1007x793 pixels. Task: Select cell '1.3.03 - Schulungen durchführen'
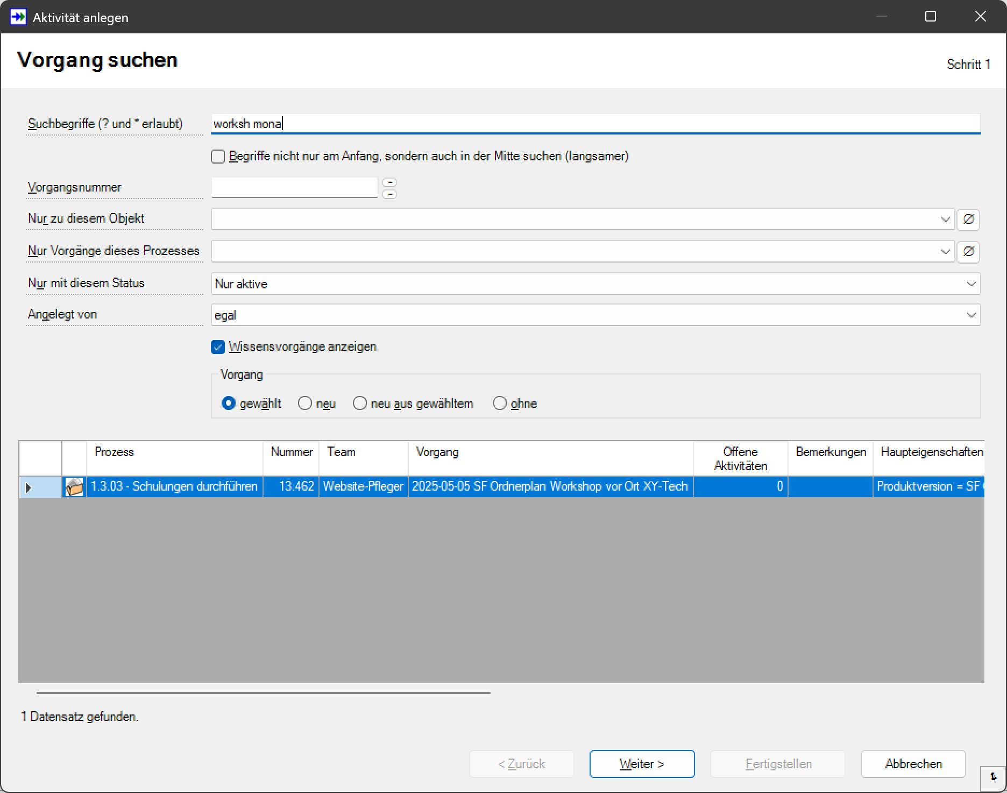click(175, 487)
